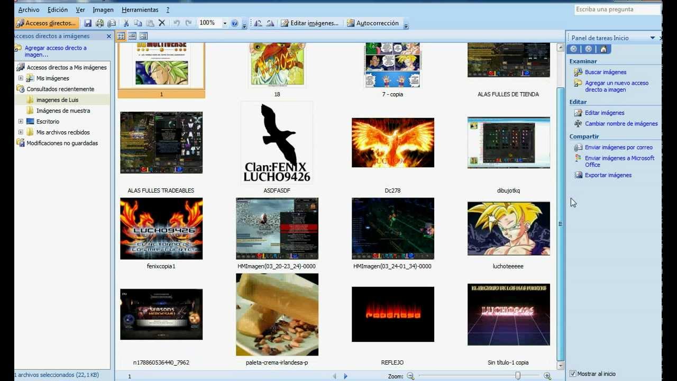Open the Edición menu
Viewport: 677px width, 381px height.
[x=58, y=10]
